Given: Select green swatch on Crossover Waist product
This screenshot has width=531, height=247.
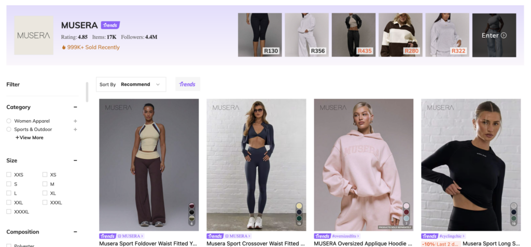Looking at the screenshot, I should [299, 218].
